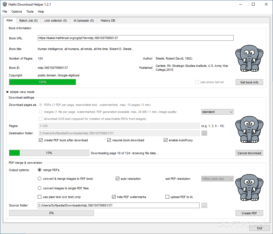Click copyright text 'public domain, Google-digitized'

(x=59, y=75)
